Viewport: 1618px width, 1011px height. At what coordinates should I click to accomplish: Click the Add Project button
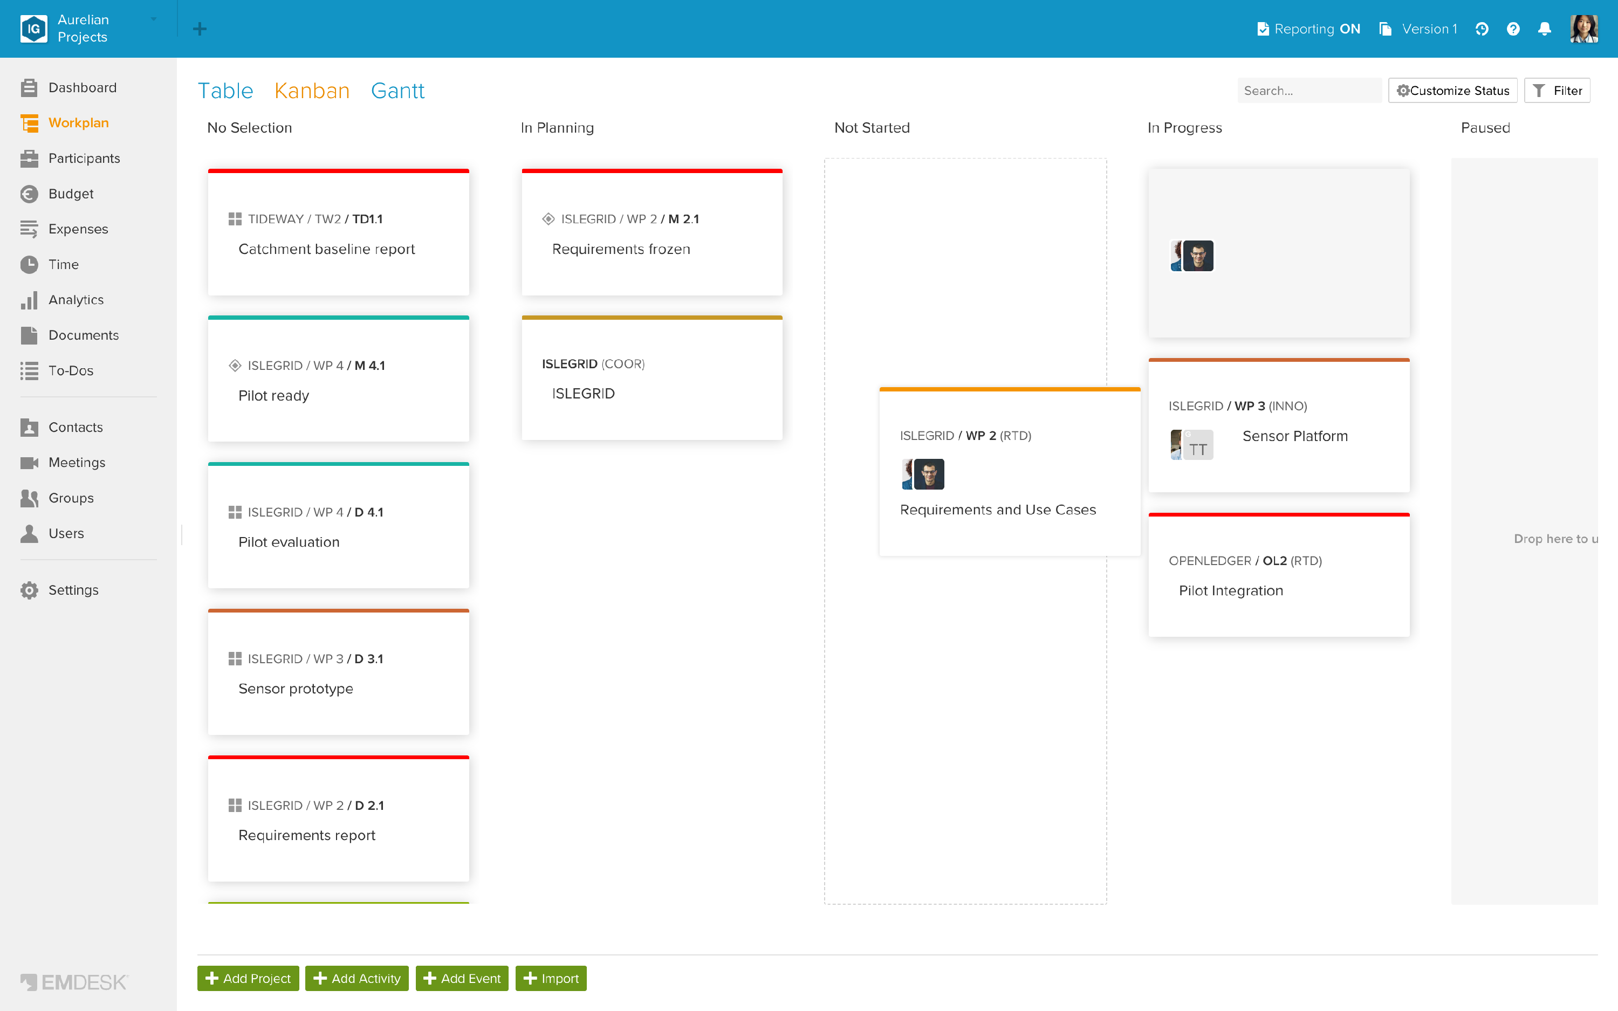click(x=248, y=978)
